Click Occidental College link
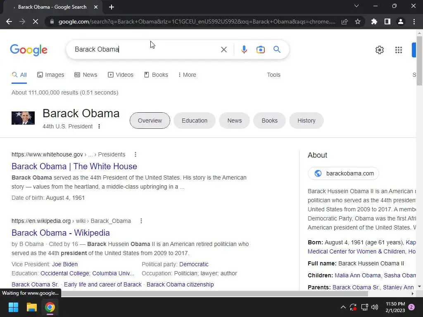423x317 pixels. click(64, 274)
